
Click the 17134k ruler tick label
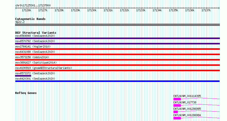[157, 10]
